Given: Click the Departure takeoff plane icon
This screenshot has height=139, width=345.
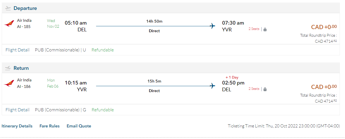Looking at the screenshot, I should [x=8, y=8].
